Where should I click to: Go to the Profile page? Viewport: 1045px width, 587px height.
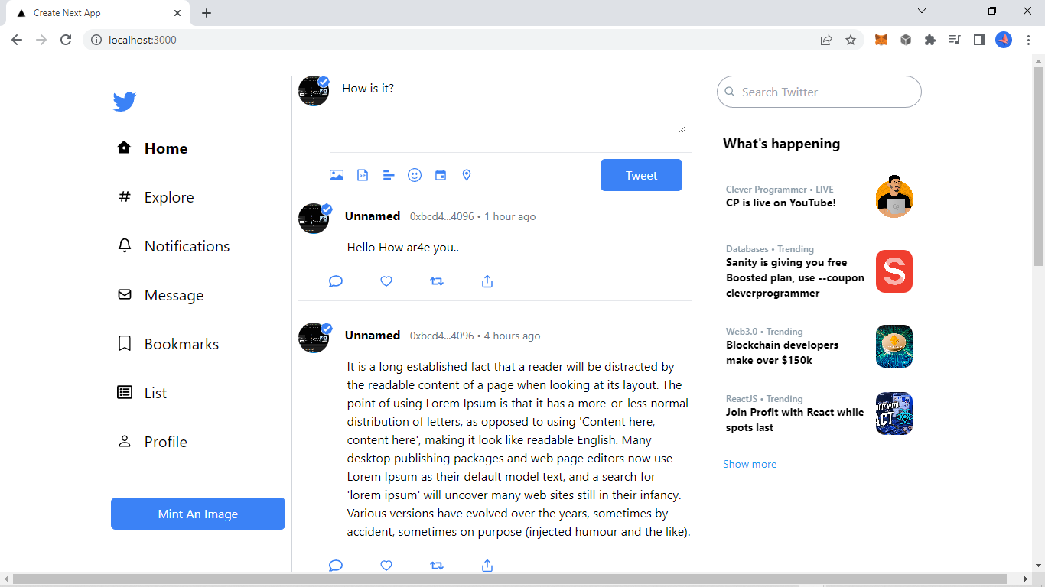click(x=151, y=442)
